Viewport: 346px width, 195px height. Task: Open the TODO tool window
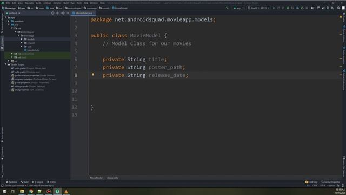tap(51, 182)
